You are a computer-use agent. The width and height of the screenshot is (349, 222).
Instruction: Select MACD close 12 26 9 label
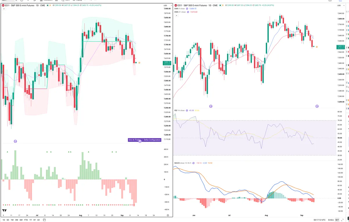182,163
